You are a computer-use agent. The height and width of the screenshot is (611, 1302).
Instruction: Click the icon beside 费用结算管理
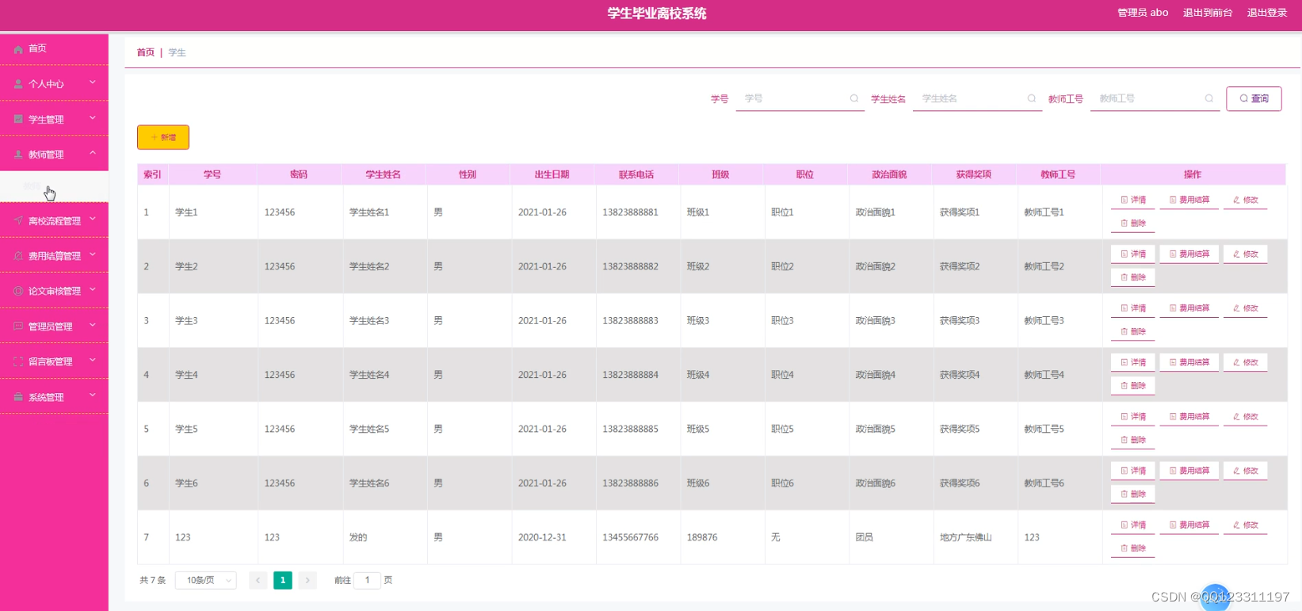(18, 256)
